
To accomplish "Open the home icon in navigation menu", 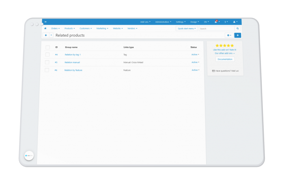I will coord(45,28).
